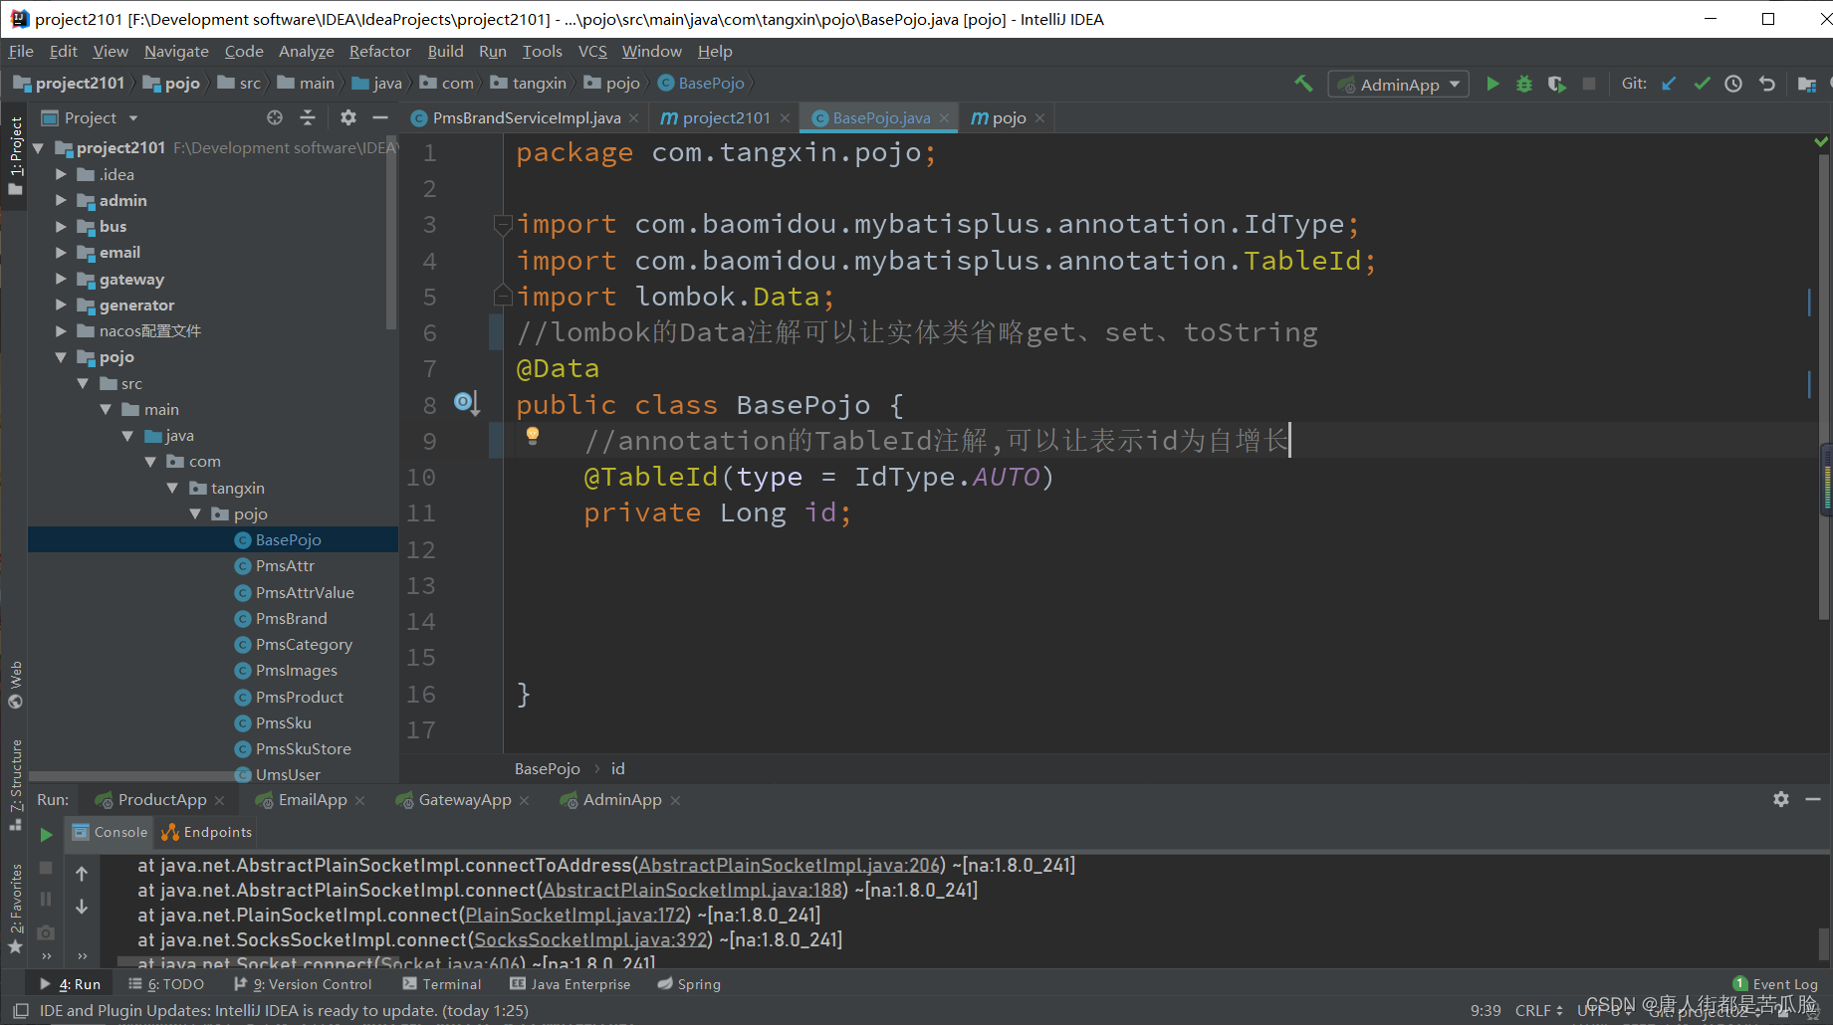Open AbstractPlainSocketImpl.java:206 stack link
The width and height of the screenshot is (1833, 1025).
pyautogui.click(x=790, y=865)
